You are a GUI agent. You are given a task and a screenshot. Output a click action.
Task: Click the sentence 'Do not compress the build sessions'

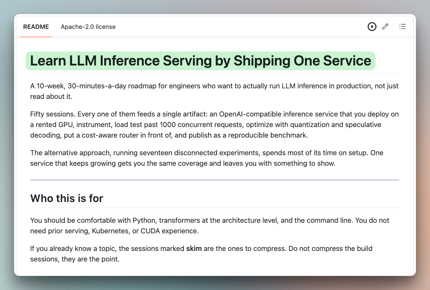point(201,254)
